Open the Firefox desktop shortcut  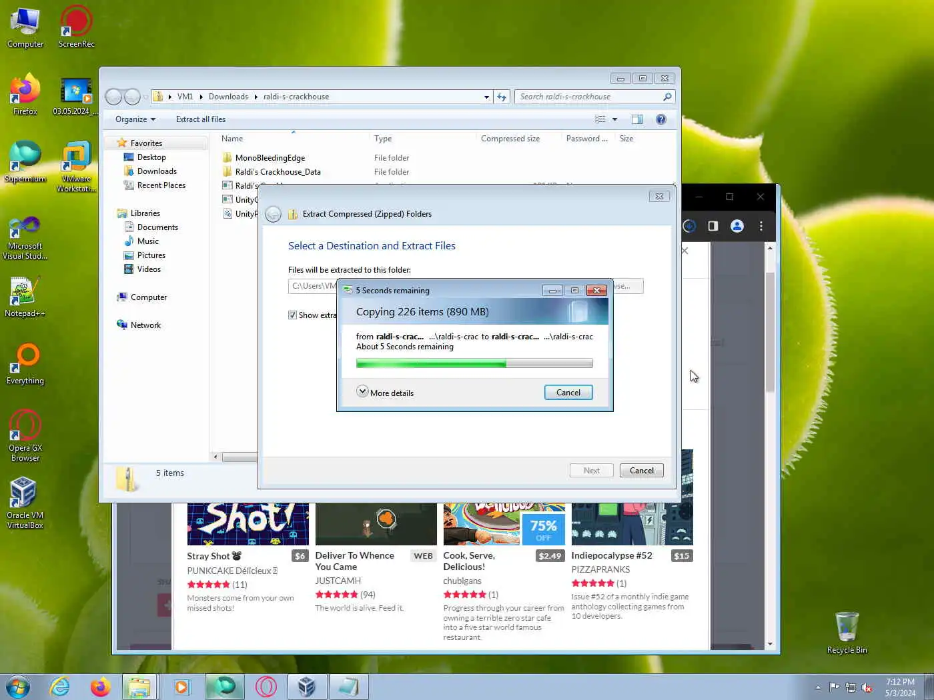pos(25,95)
